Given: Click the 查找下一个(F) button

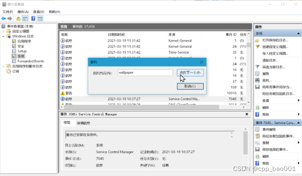Looking at the screenshot, I should 190,73.
